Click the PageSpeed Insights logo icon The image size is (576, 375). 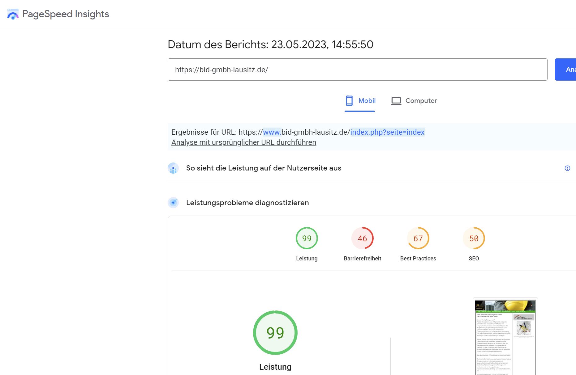click(x=13, y=14)
